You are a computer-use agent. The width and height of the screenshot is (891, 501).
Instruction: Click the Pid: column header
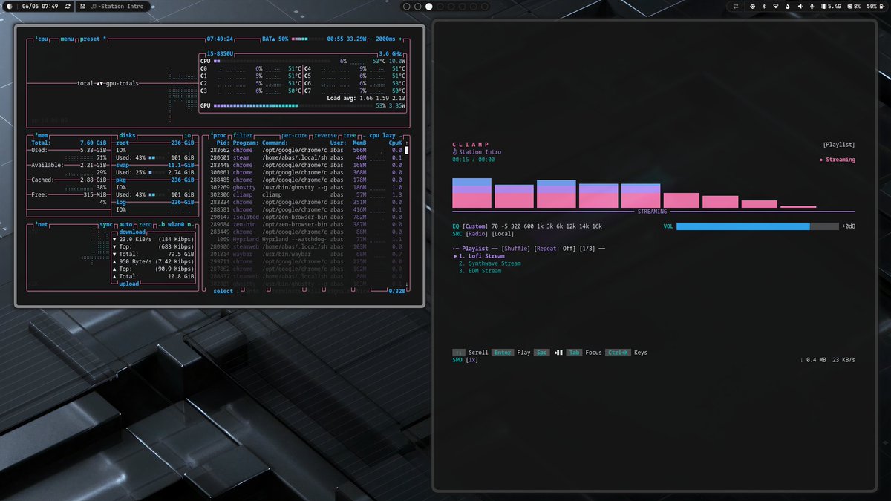click(222, 143)
